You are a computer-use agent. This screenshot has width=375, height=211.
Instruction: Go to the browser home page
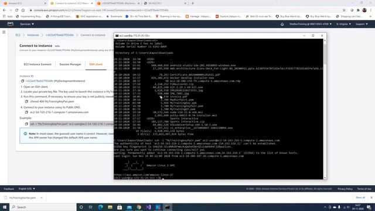pos(23,11)
